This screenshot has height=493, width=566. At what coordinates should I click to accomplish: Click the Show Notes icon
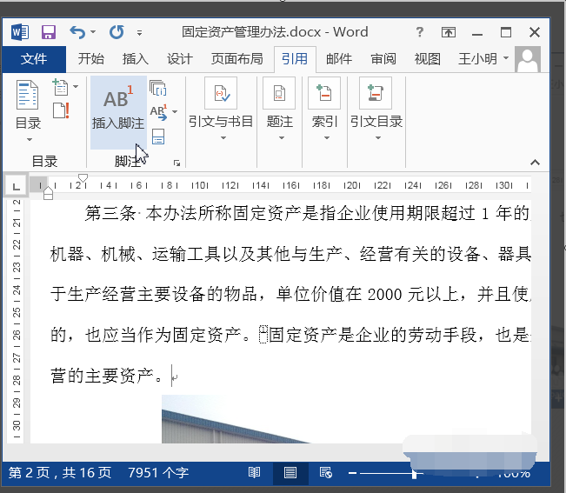click(157, 137)
